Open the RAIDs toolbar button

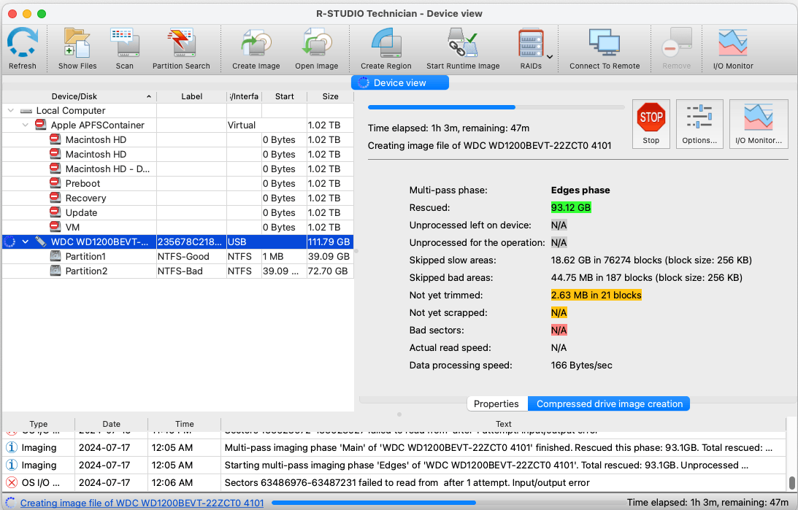[531, 49]
